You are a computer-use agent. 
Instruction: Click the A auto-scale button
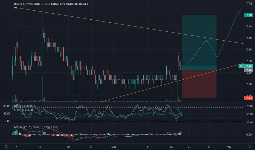[250, 147]
